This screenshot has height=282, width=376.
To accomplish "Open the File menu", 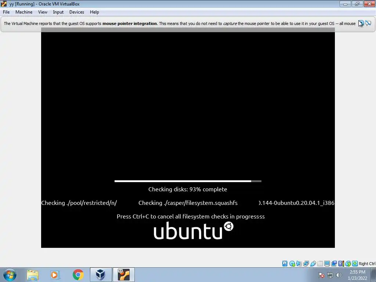I will point(6,12).
